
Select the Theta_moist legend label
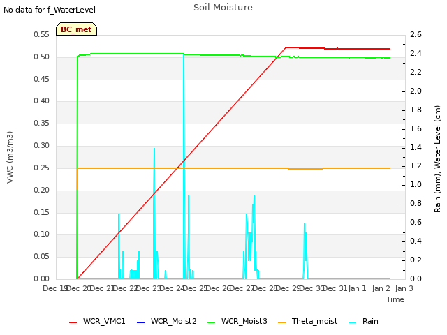[314, 321]
